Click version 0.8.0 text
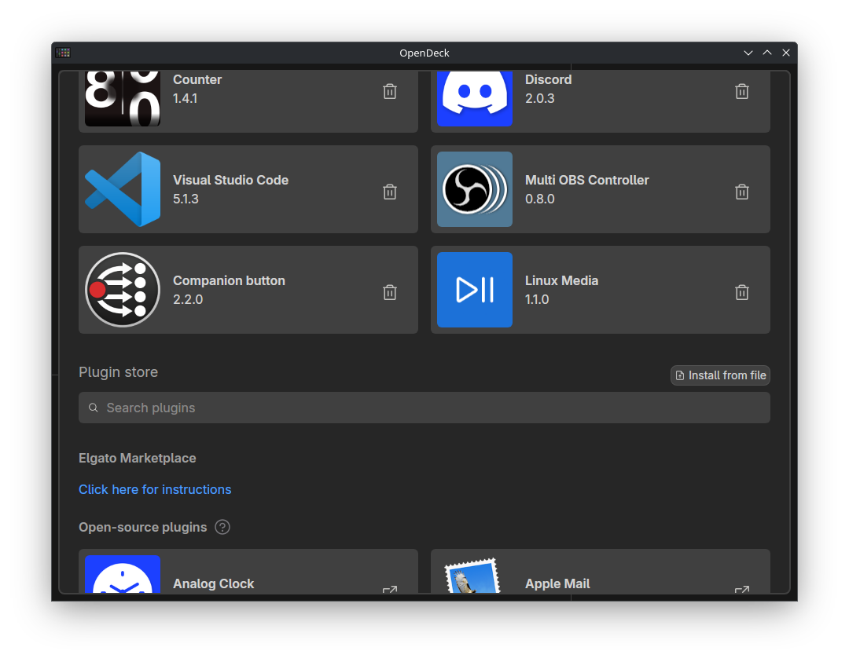This screenshot has width=849, height=662. pyautogui.click(x=540, y=199)
